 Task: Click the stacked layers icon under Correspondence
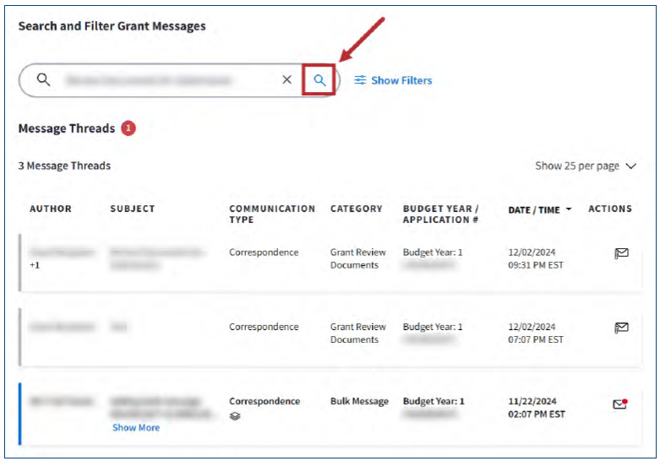234,416
